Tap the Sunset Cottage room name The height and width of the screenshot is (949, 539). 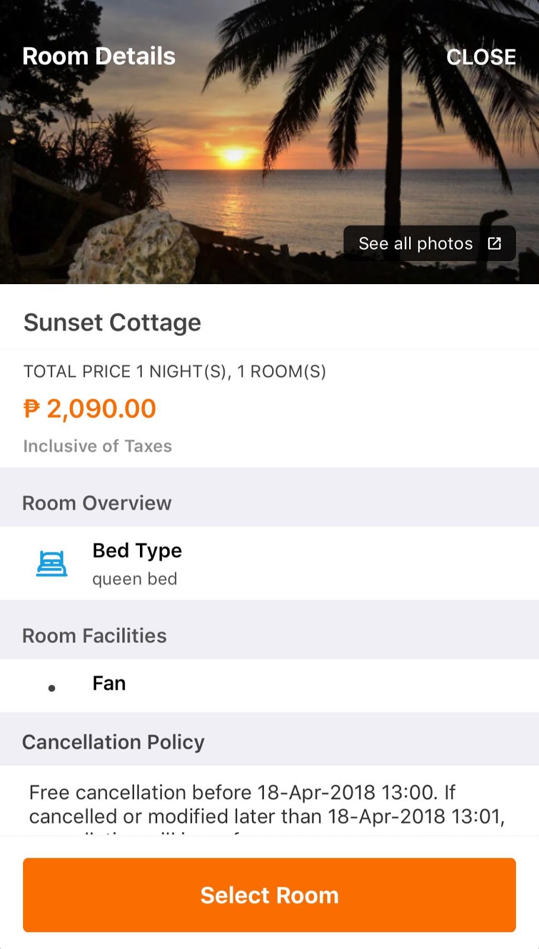coord(112,323)
